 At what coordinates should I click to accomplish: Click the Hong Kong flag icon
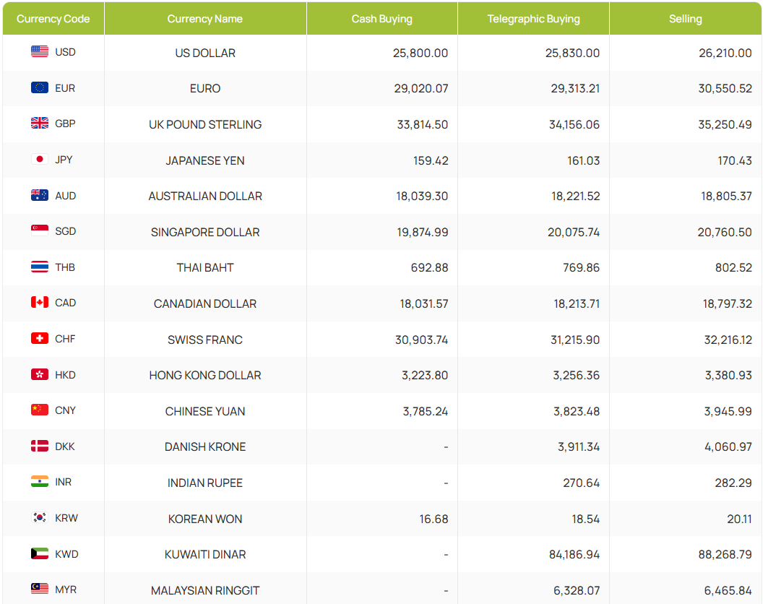[40, 374]
